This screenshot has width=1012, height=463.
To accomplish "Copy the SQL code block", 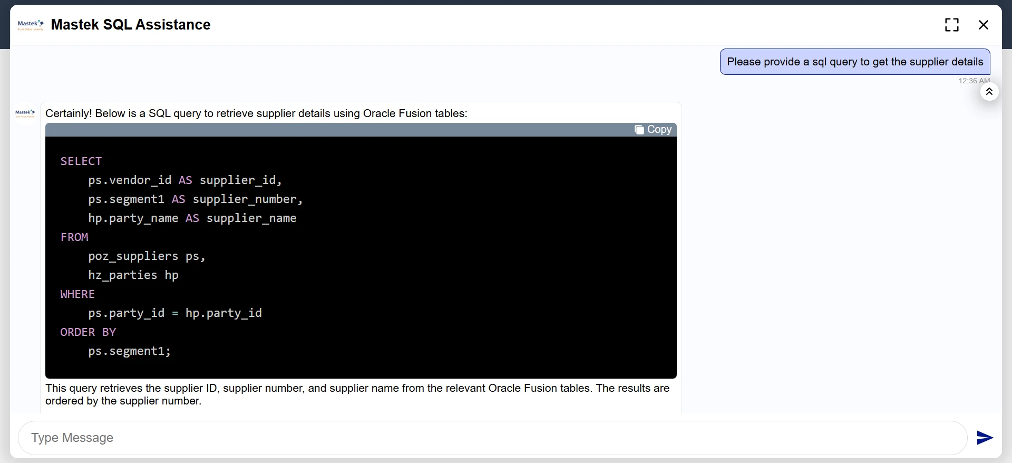I will (x=653, y=130).
